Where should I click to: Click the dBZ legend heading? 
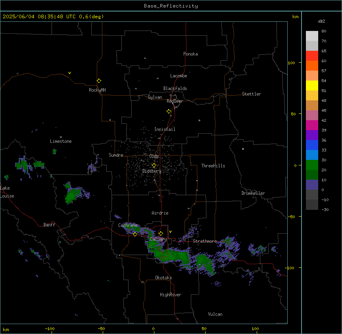(321, 21)
